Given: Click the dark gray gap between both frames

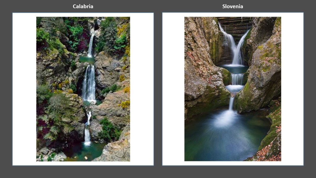Looking at the screenshot, I should coord(158,89).
